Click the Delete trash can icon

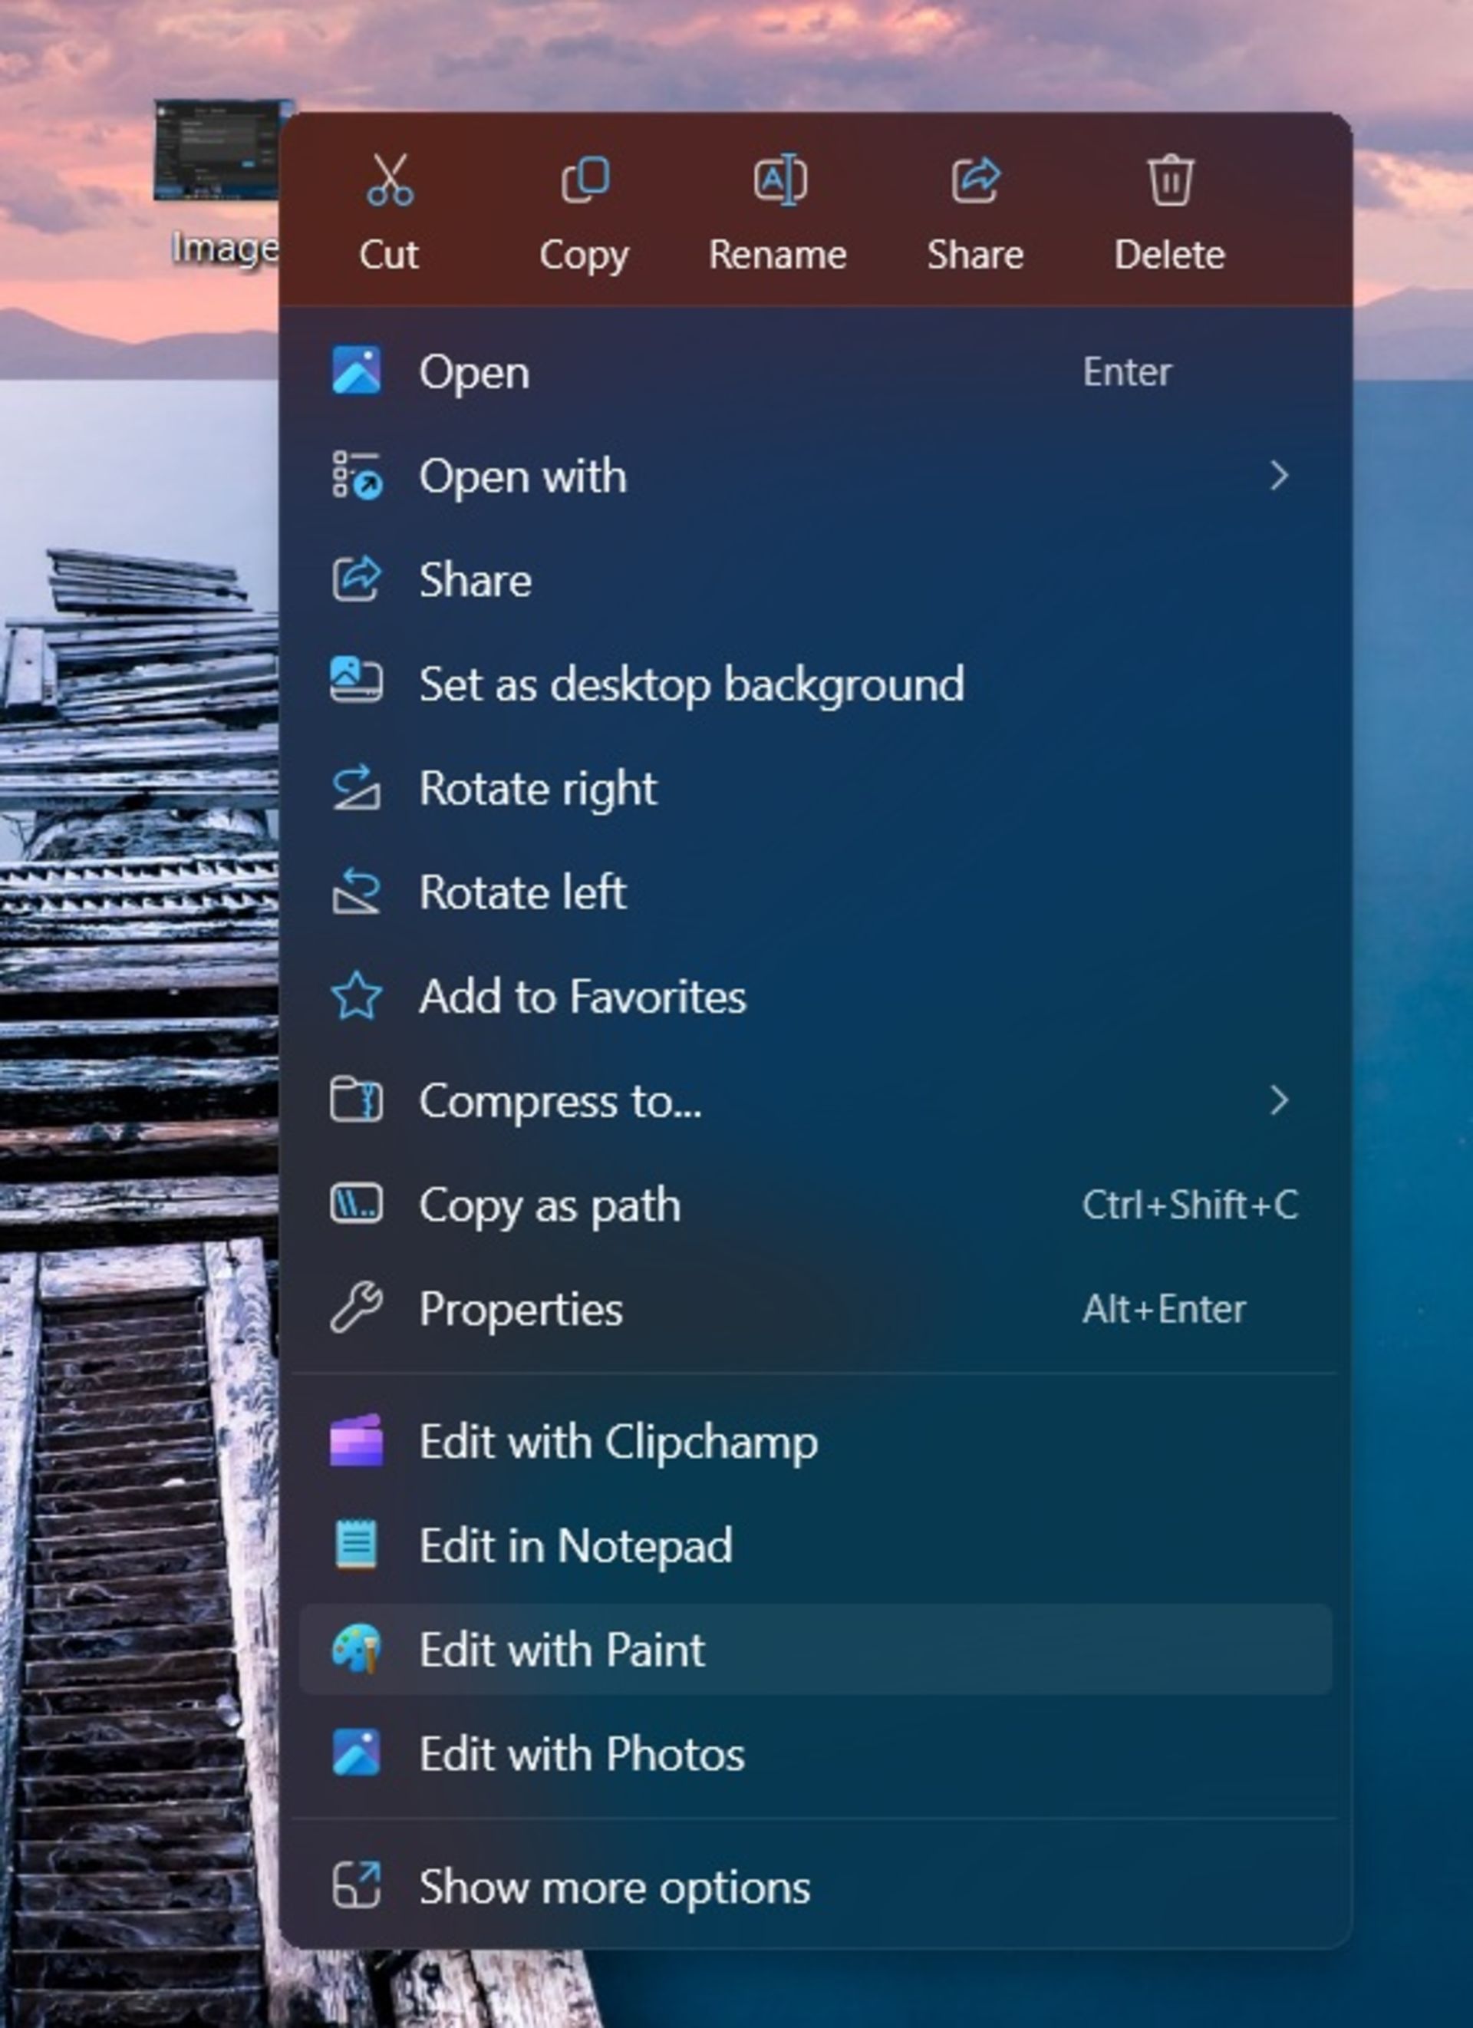click(x=1170, y=180)
